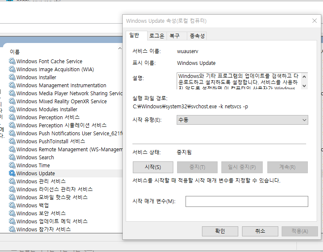The width and height of the screenshot is (323, 252).
Task: Click gear icon of Windows Remote Management
Action: coord(12,149)
